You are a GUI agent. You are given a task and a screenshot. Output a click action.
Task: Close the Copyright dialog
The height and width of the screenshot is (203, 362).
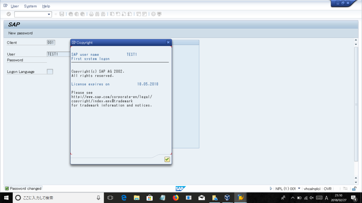pos(168,42)
